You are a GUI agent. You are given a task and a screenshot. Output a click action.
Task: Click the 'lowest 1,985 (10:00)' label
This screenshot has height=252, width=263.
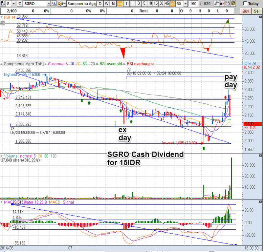click(x=180, y=143)
